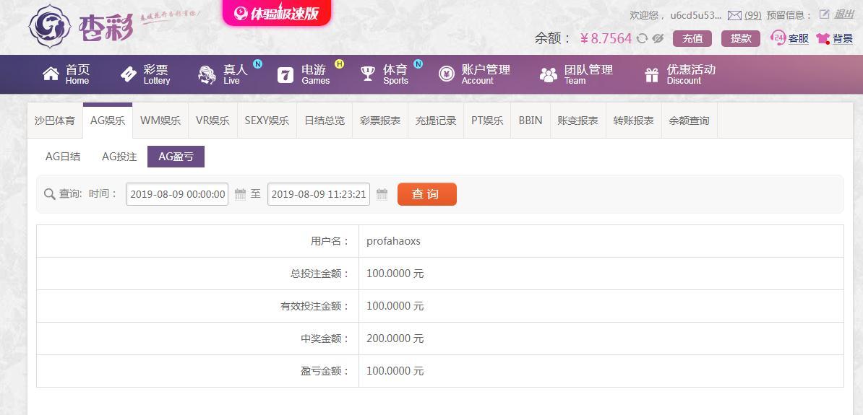Image resolution: width=863 pixels, height=415 pixels.
Task: Select the AG投注 sub-tab
Action: coord(119,157)
